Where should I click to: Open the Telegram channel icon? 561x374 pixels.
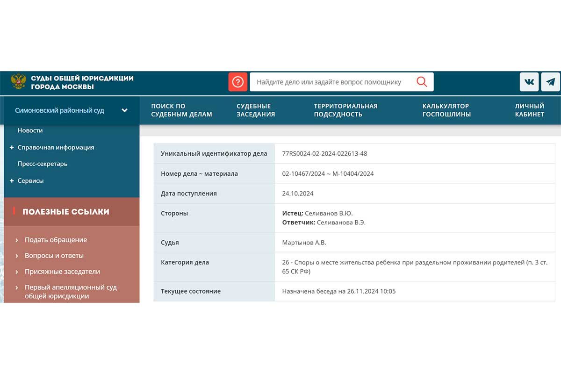pos(551,82)
